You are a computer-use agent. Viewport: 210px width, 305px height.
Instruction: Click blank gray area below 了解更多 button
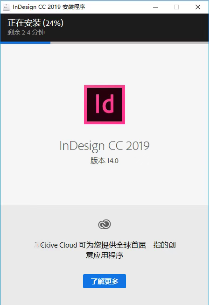click(x=105, y=297)
